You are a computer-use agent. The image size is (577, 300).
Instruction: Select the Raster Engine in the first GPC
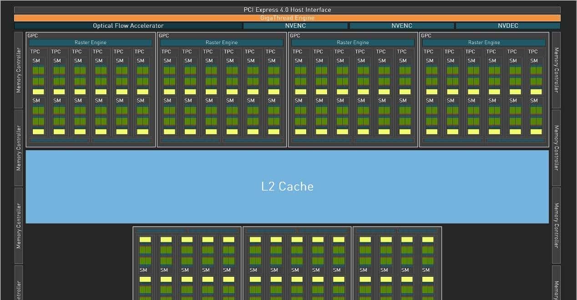point(91,43)
